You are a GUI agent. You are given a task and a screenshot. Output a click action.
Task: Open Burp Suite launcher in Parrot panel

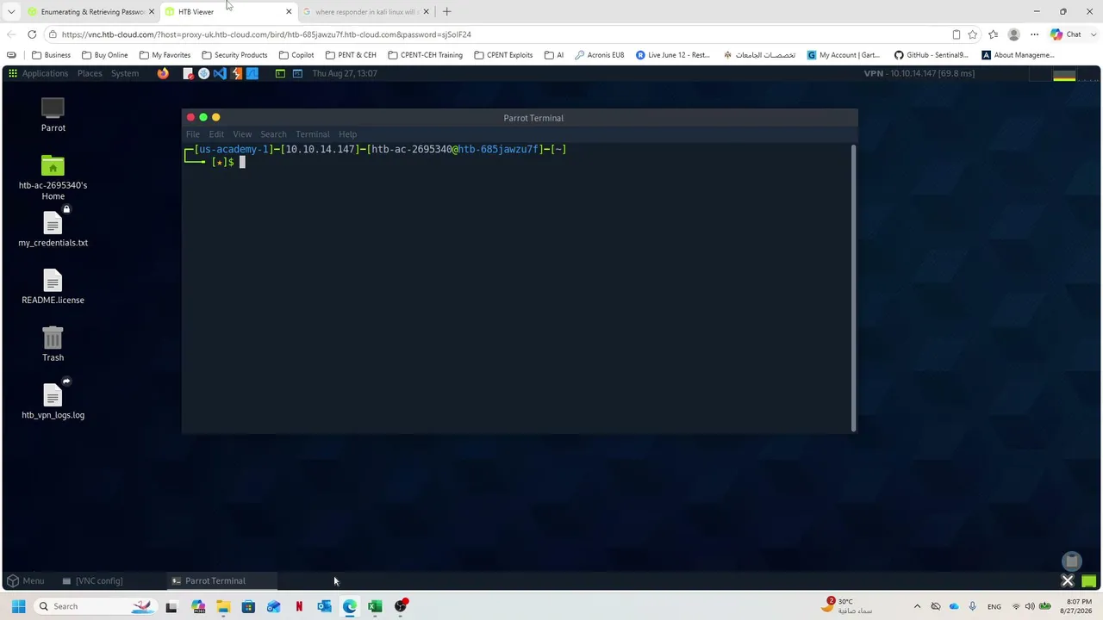(236, 73)
